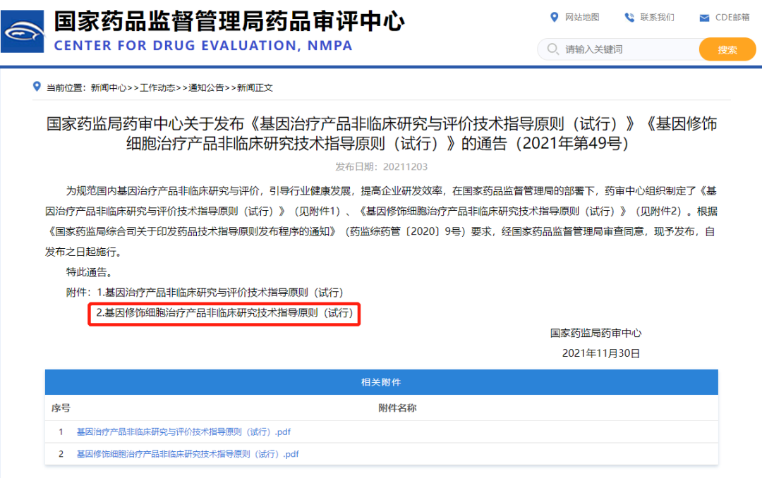This screenshot has height=478, width=762.
Task: Open the 联系我们 link
Action: [x=657, y=18]
